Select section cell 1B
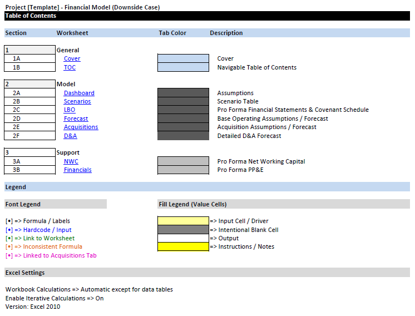415x316 pixels. [29, 67]
